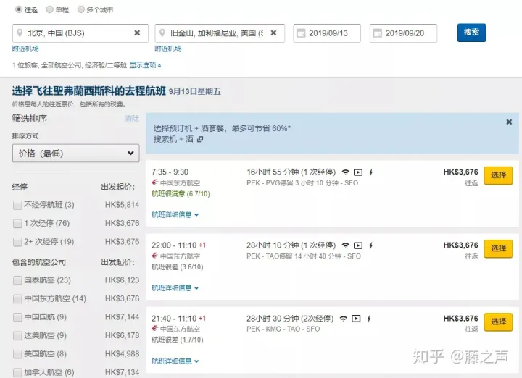This screenshot has height=378, width=522.
Task: Click HK$4,988 price for 美国航空
Action: pyautogui.click(x=123, y=354)
